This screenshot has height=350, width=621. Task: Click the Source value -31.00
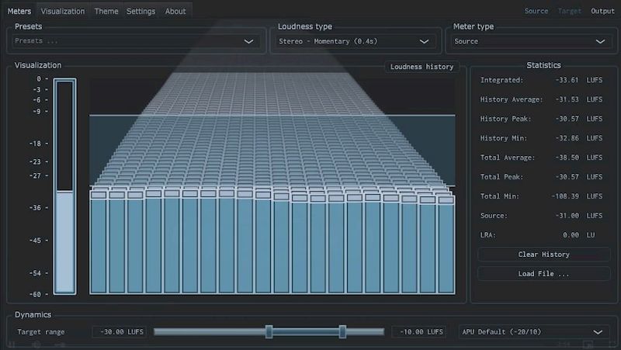567,216
